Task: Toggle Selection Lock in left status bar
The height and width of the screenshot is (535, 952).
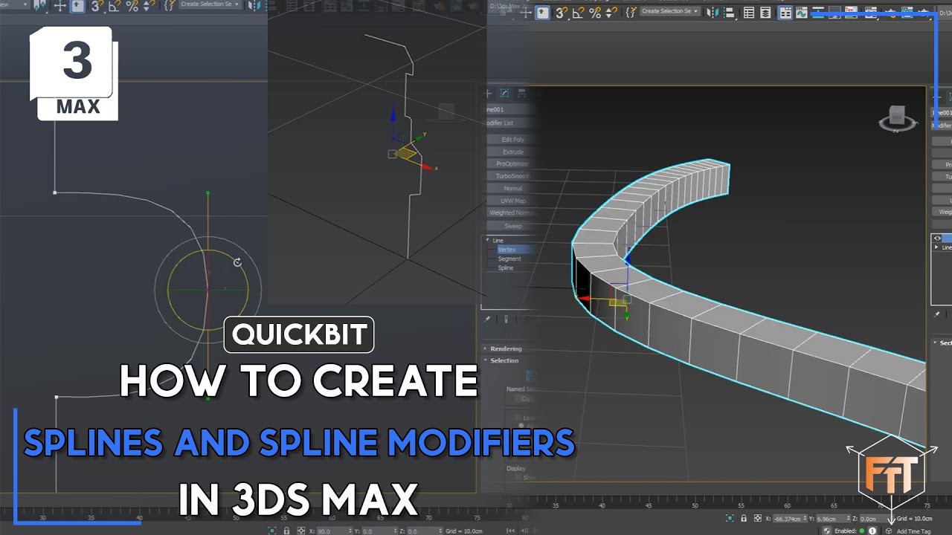Action: (286, 531)
